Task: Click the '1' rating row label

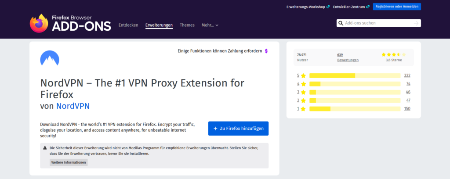Action: (298, 109)
